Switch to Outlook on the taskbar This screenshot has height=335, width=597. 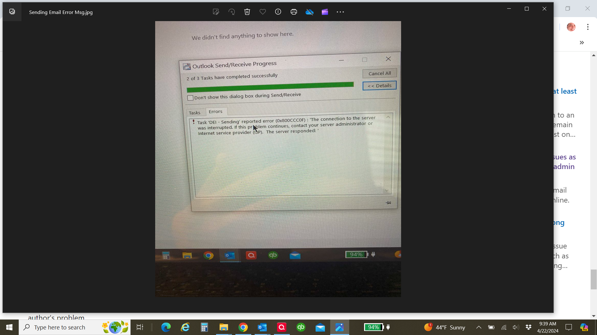(x=262, y=327)
